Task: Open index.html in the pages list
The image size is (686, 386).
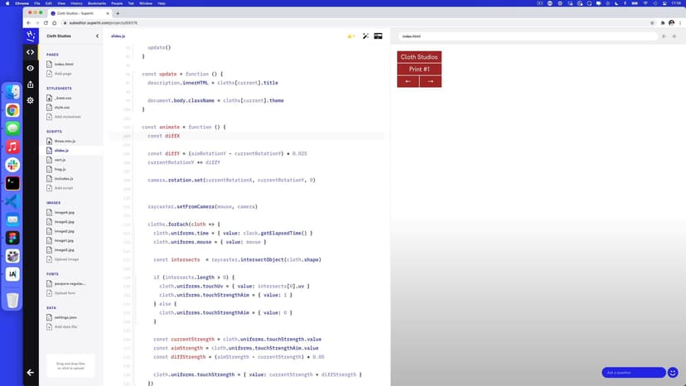Action: [64, 64]
